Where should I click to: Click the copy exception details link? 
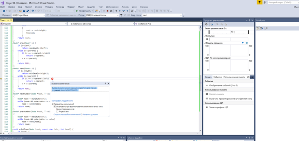(62, 101)
